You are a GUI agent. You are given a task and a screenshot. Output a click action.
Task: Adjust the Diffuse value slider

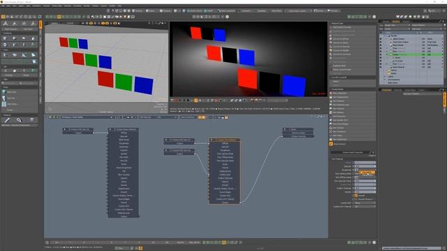coord(365,162)
